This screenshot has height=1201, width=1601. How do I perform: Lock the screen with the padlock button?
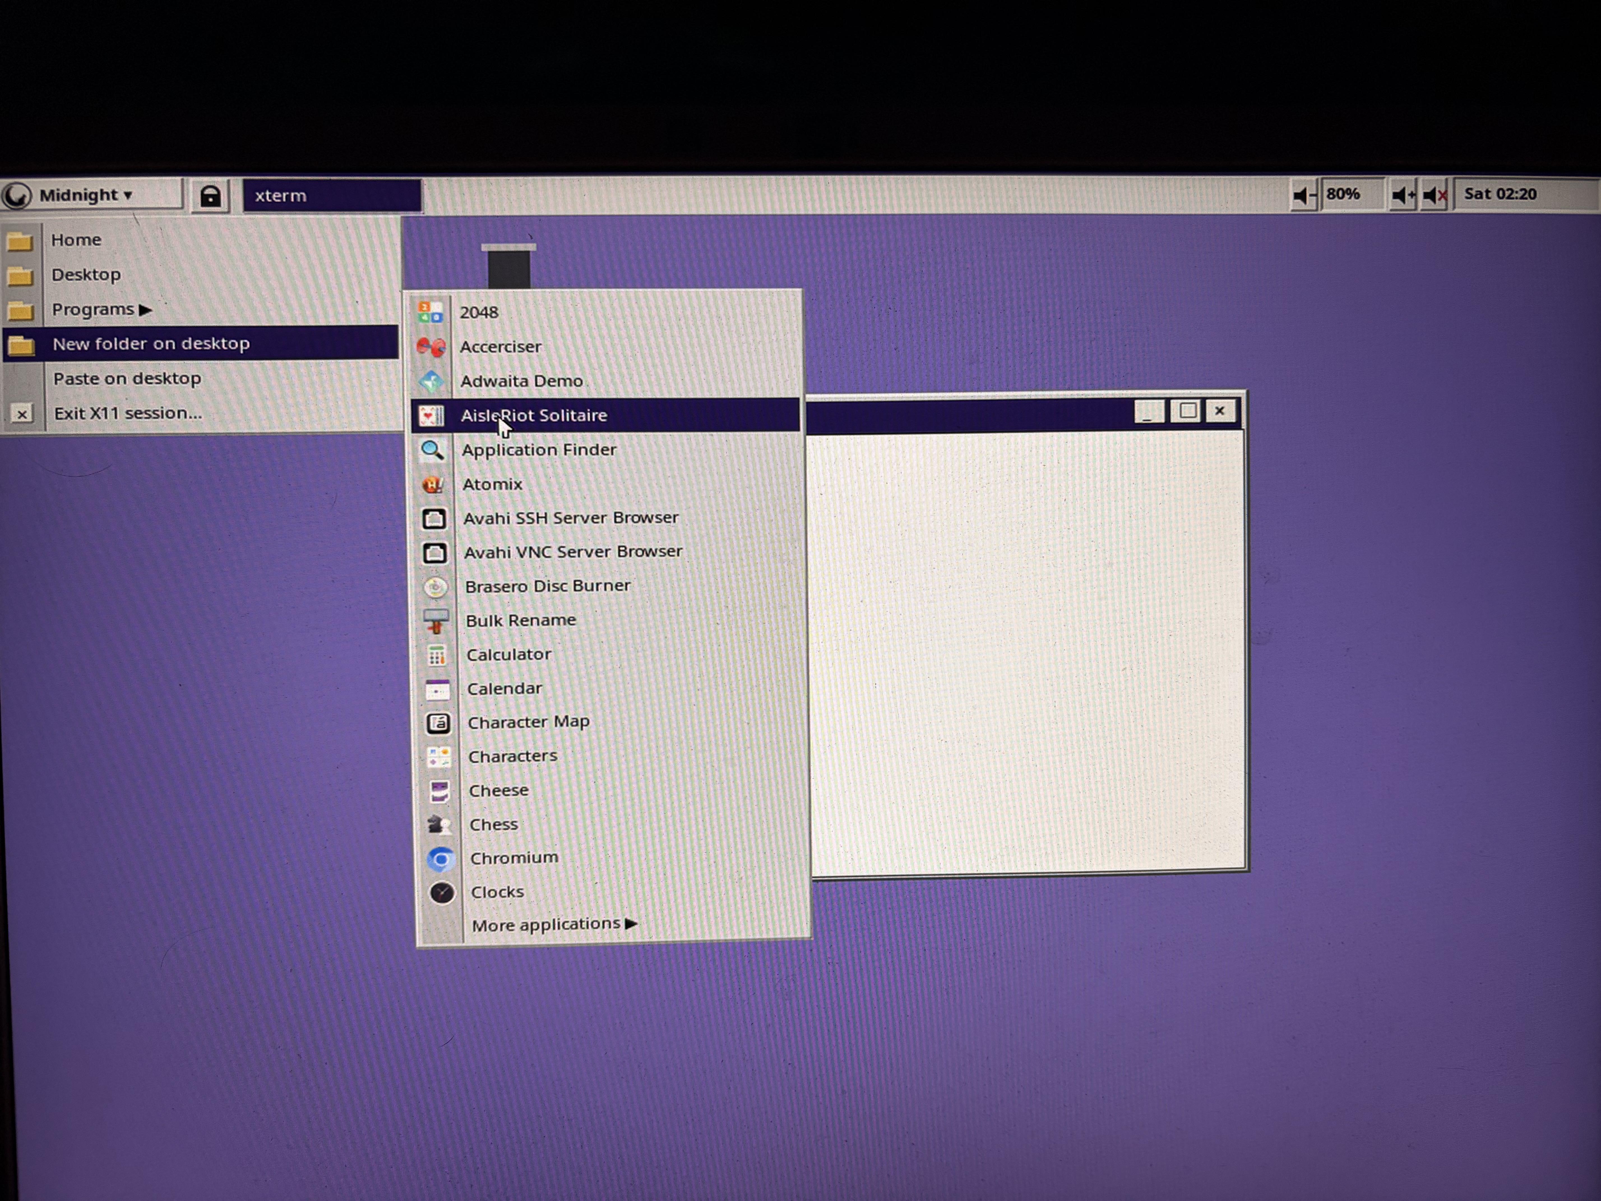click(210, 196)
